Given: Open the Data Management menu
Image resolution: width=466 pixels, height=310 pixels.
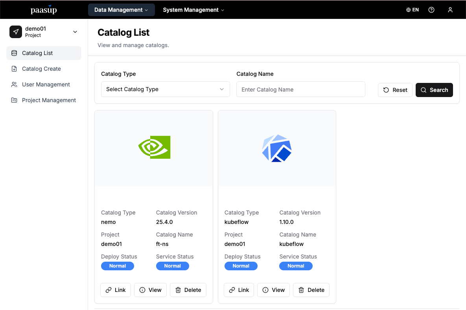Looking at the screenshot, I should tap(121, 10).
